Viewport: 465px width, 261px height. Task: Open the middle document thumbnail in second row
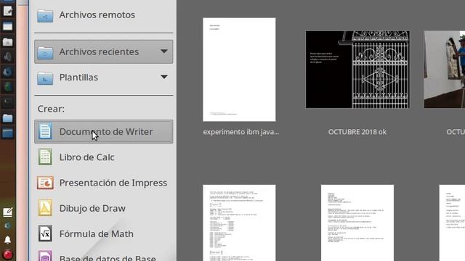click(x=357, y=223)
